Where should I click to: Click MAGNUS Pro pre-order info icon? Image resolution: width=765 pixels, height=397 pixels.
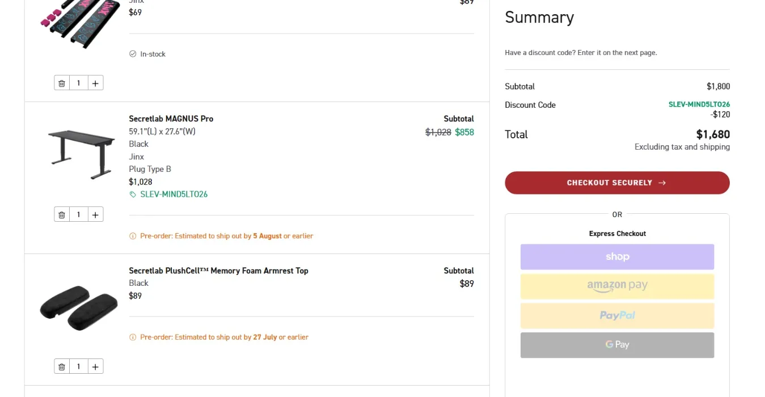click(x=133, y=236)
